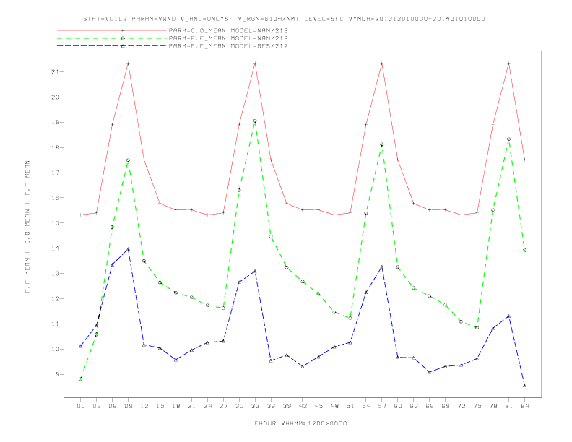Image resolution: width=572 pixels, height=442 pixels.
Task: Click x-axis tick label 48
Action: tap(334, 406)
